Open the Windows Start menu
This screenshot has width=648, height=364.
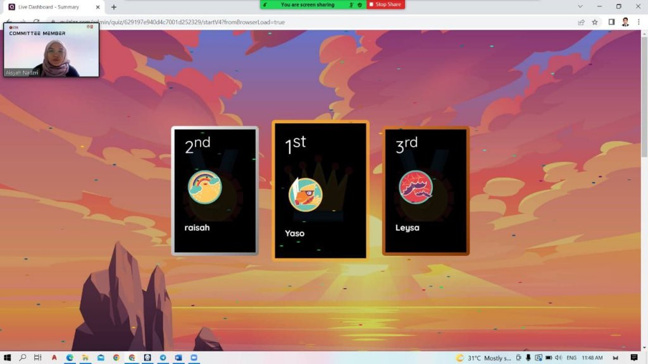point(7,358)
